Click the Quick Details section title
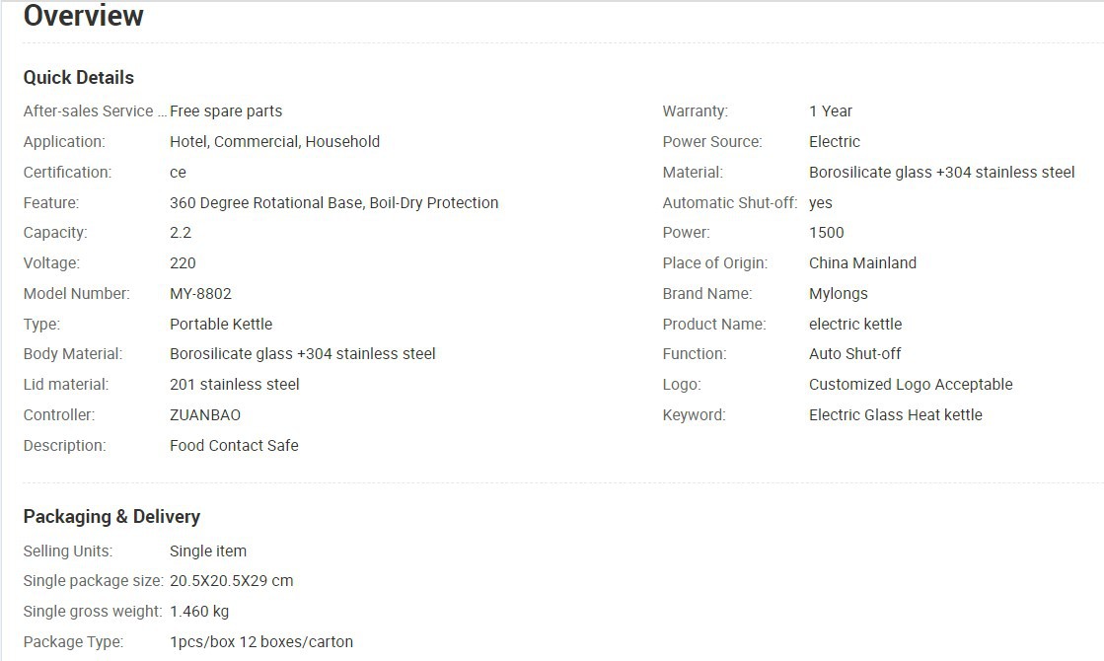The image size is (1104, 661). [x=79, y=77]
